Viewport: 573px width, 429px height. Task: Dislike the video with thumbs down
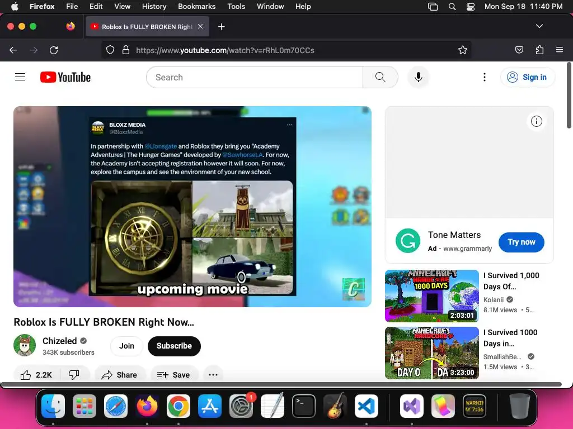pyautogui.click(x=74, y=375)
